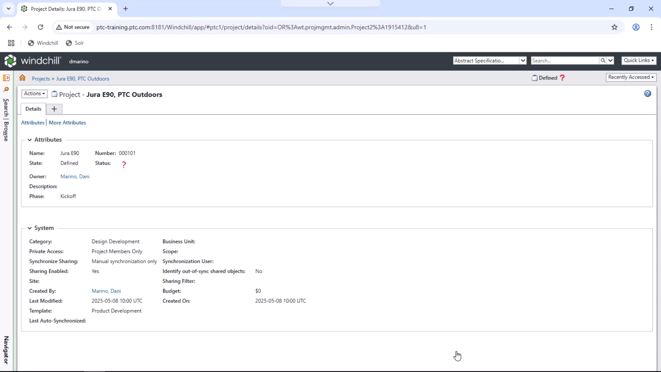
Task: Jump to the More Attributes link
Action: click(67, 123)
